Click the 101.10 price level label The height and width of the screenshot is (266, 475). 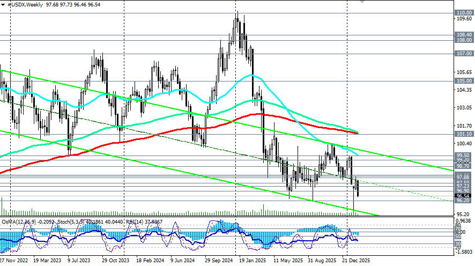(464, 134)
